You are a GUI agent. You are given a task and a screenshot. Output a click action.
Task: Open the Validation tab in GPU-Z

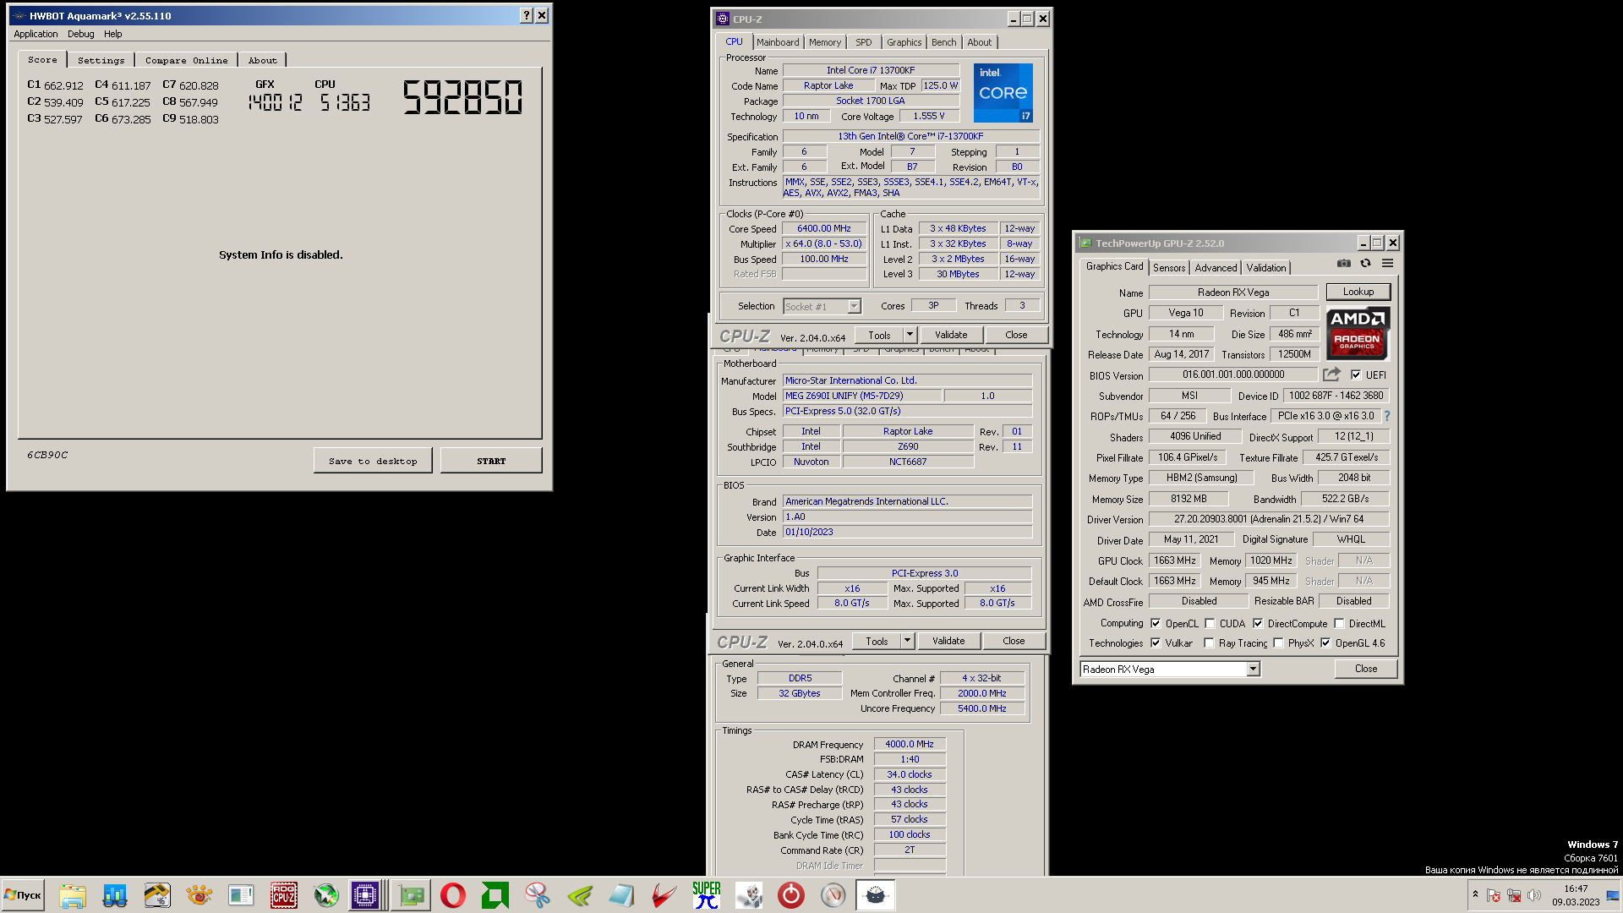tap(1266, 268)
